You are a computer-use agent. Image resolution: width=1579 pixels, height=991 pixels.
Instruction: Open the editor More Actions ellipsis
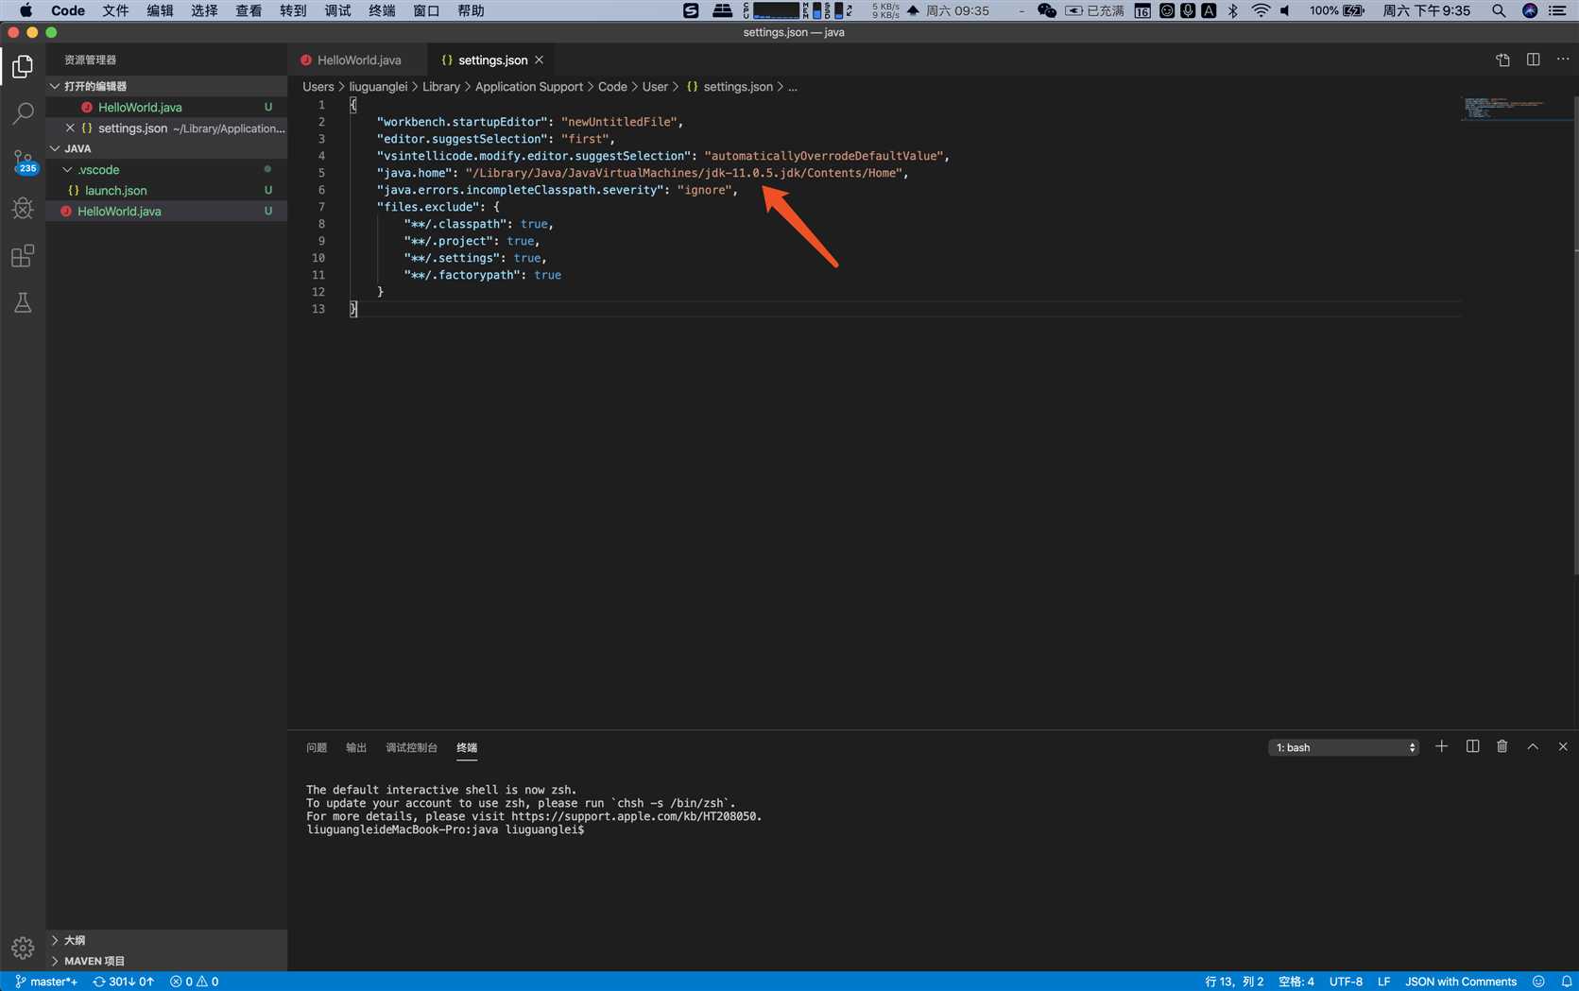click(x=1563, y=60)
